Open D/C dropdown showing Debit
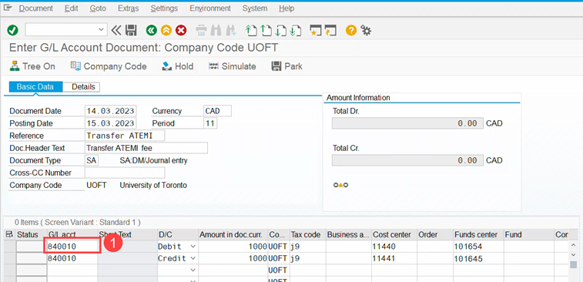This screenshot has height=282, width=583. tap(193, 247)
